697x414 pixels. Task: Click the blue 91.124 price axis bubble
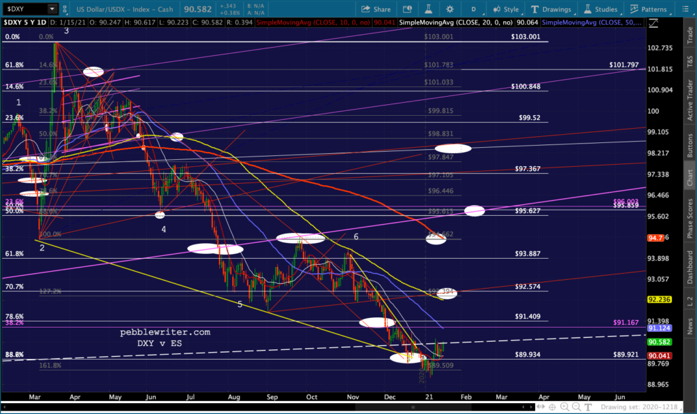coord(659,328)
